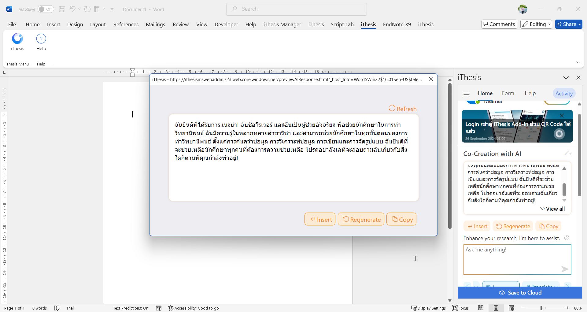
Task: Undo the last action
Action: (x=72, y=9)
